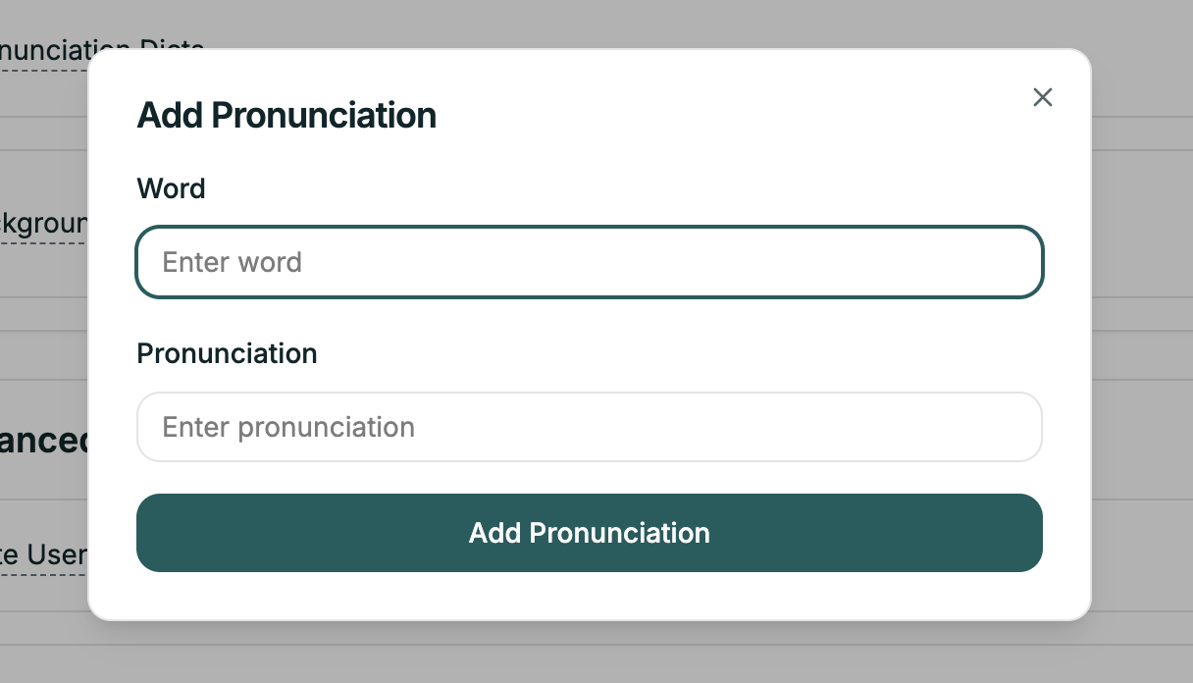Click the Add Pronunciation dialog title
This screenshot has height=683, width=1193.
[286, 115]
